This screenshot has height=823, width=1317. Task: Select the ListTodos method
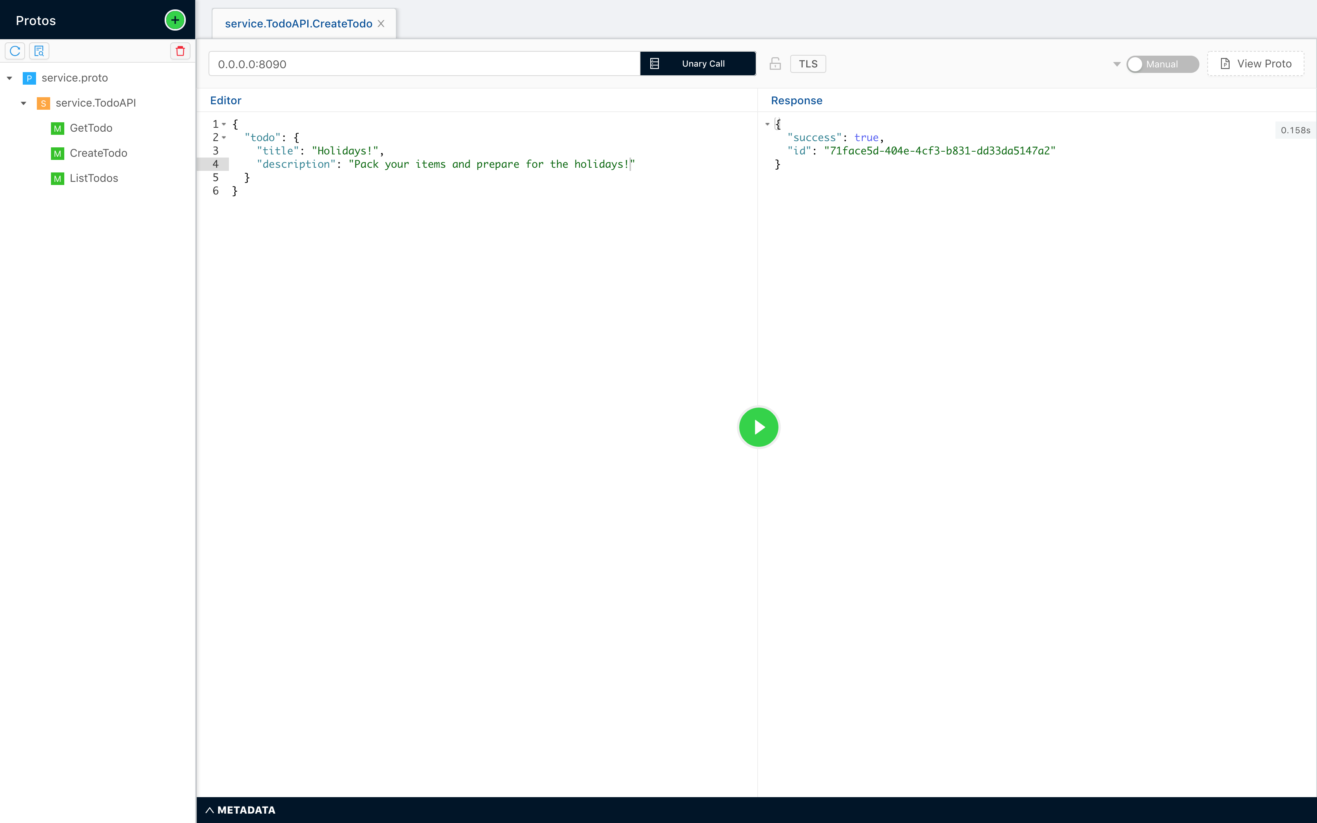(94, 178)
